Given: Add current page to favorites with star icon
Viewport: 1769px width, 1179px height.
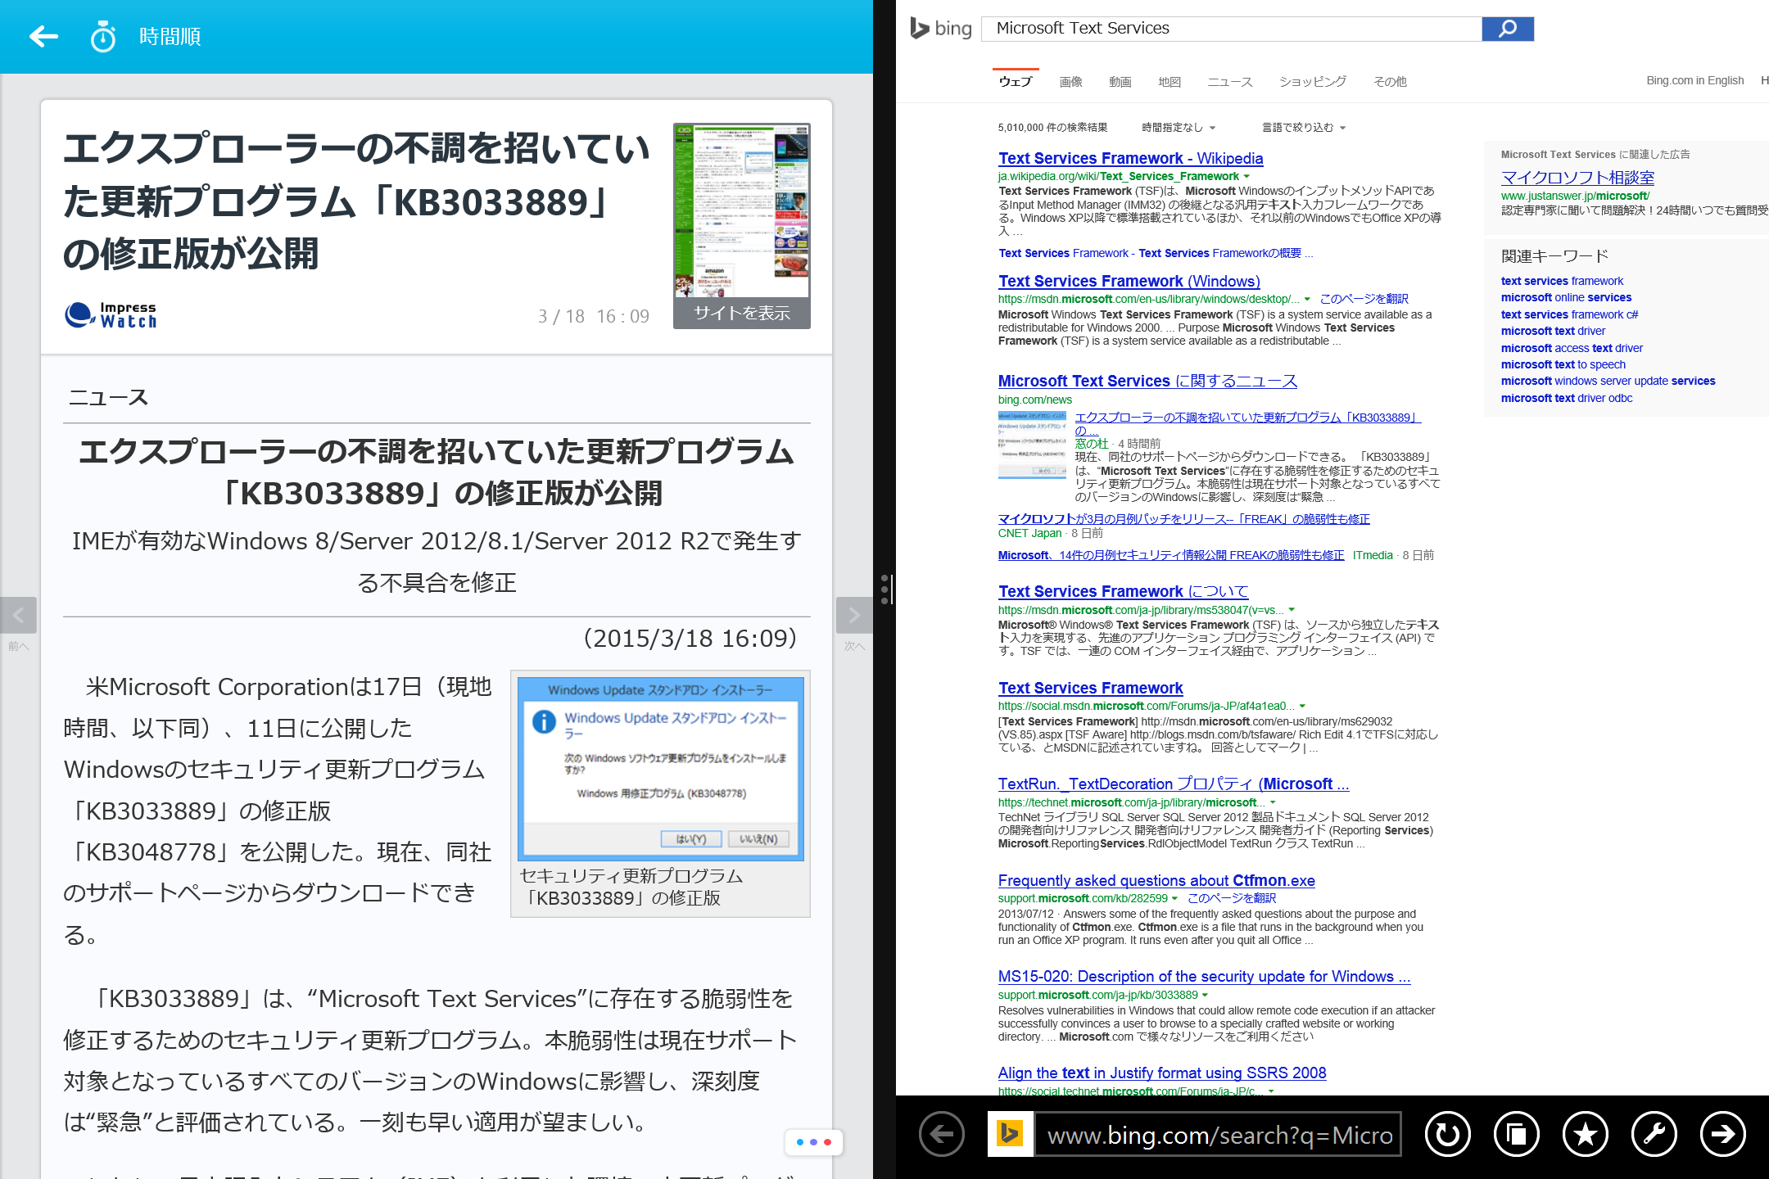Looking at the screenshot, I should click(x=1585, y=1135).
